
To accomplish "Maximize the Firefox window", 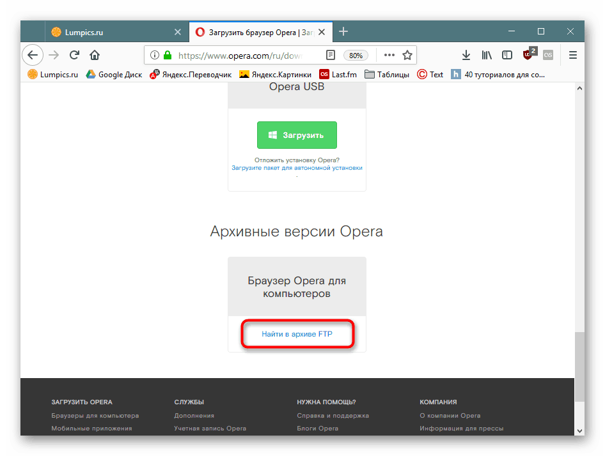I will (541, 31).
